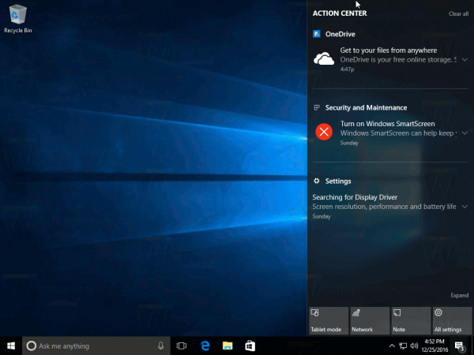Expand the OneDrive notification chevron
The image size is (474, 355).
[x=465, y=59]
